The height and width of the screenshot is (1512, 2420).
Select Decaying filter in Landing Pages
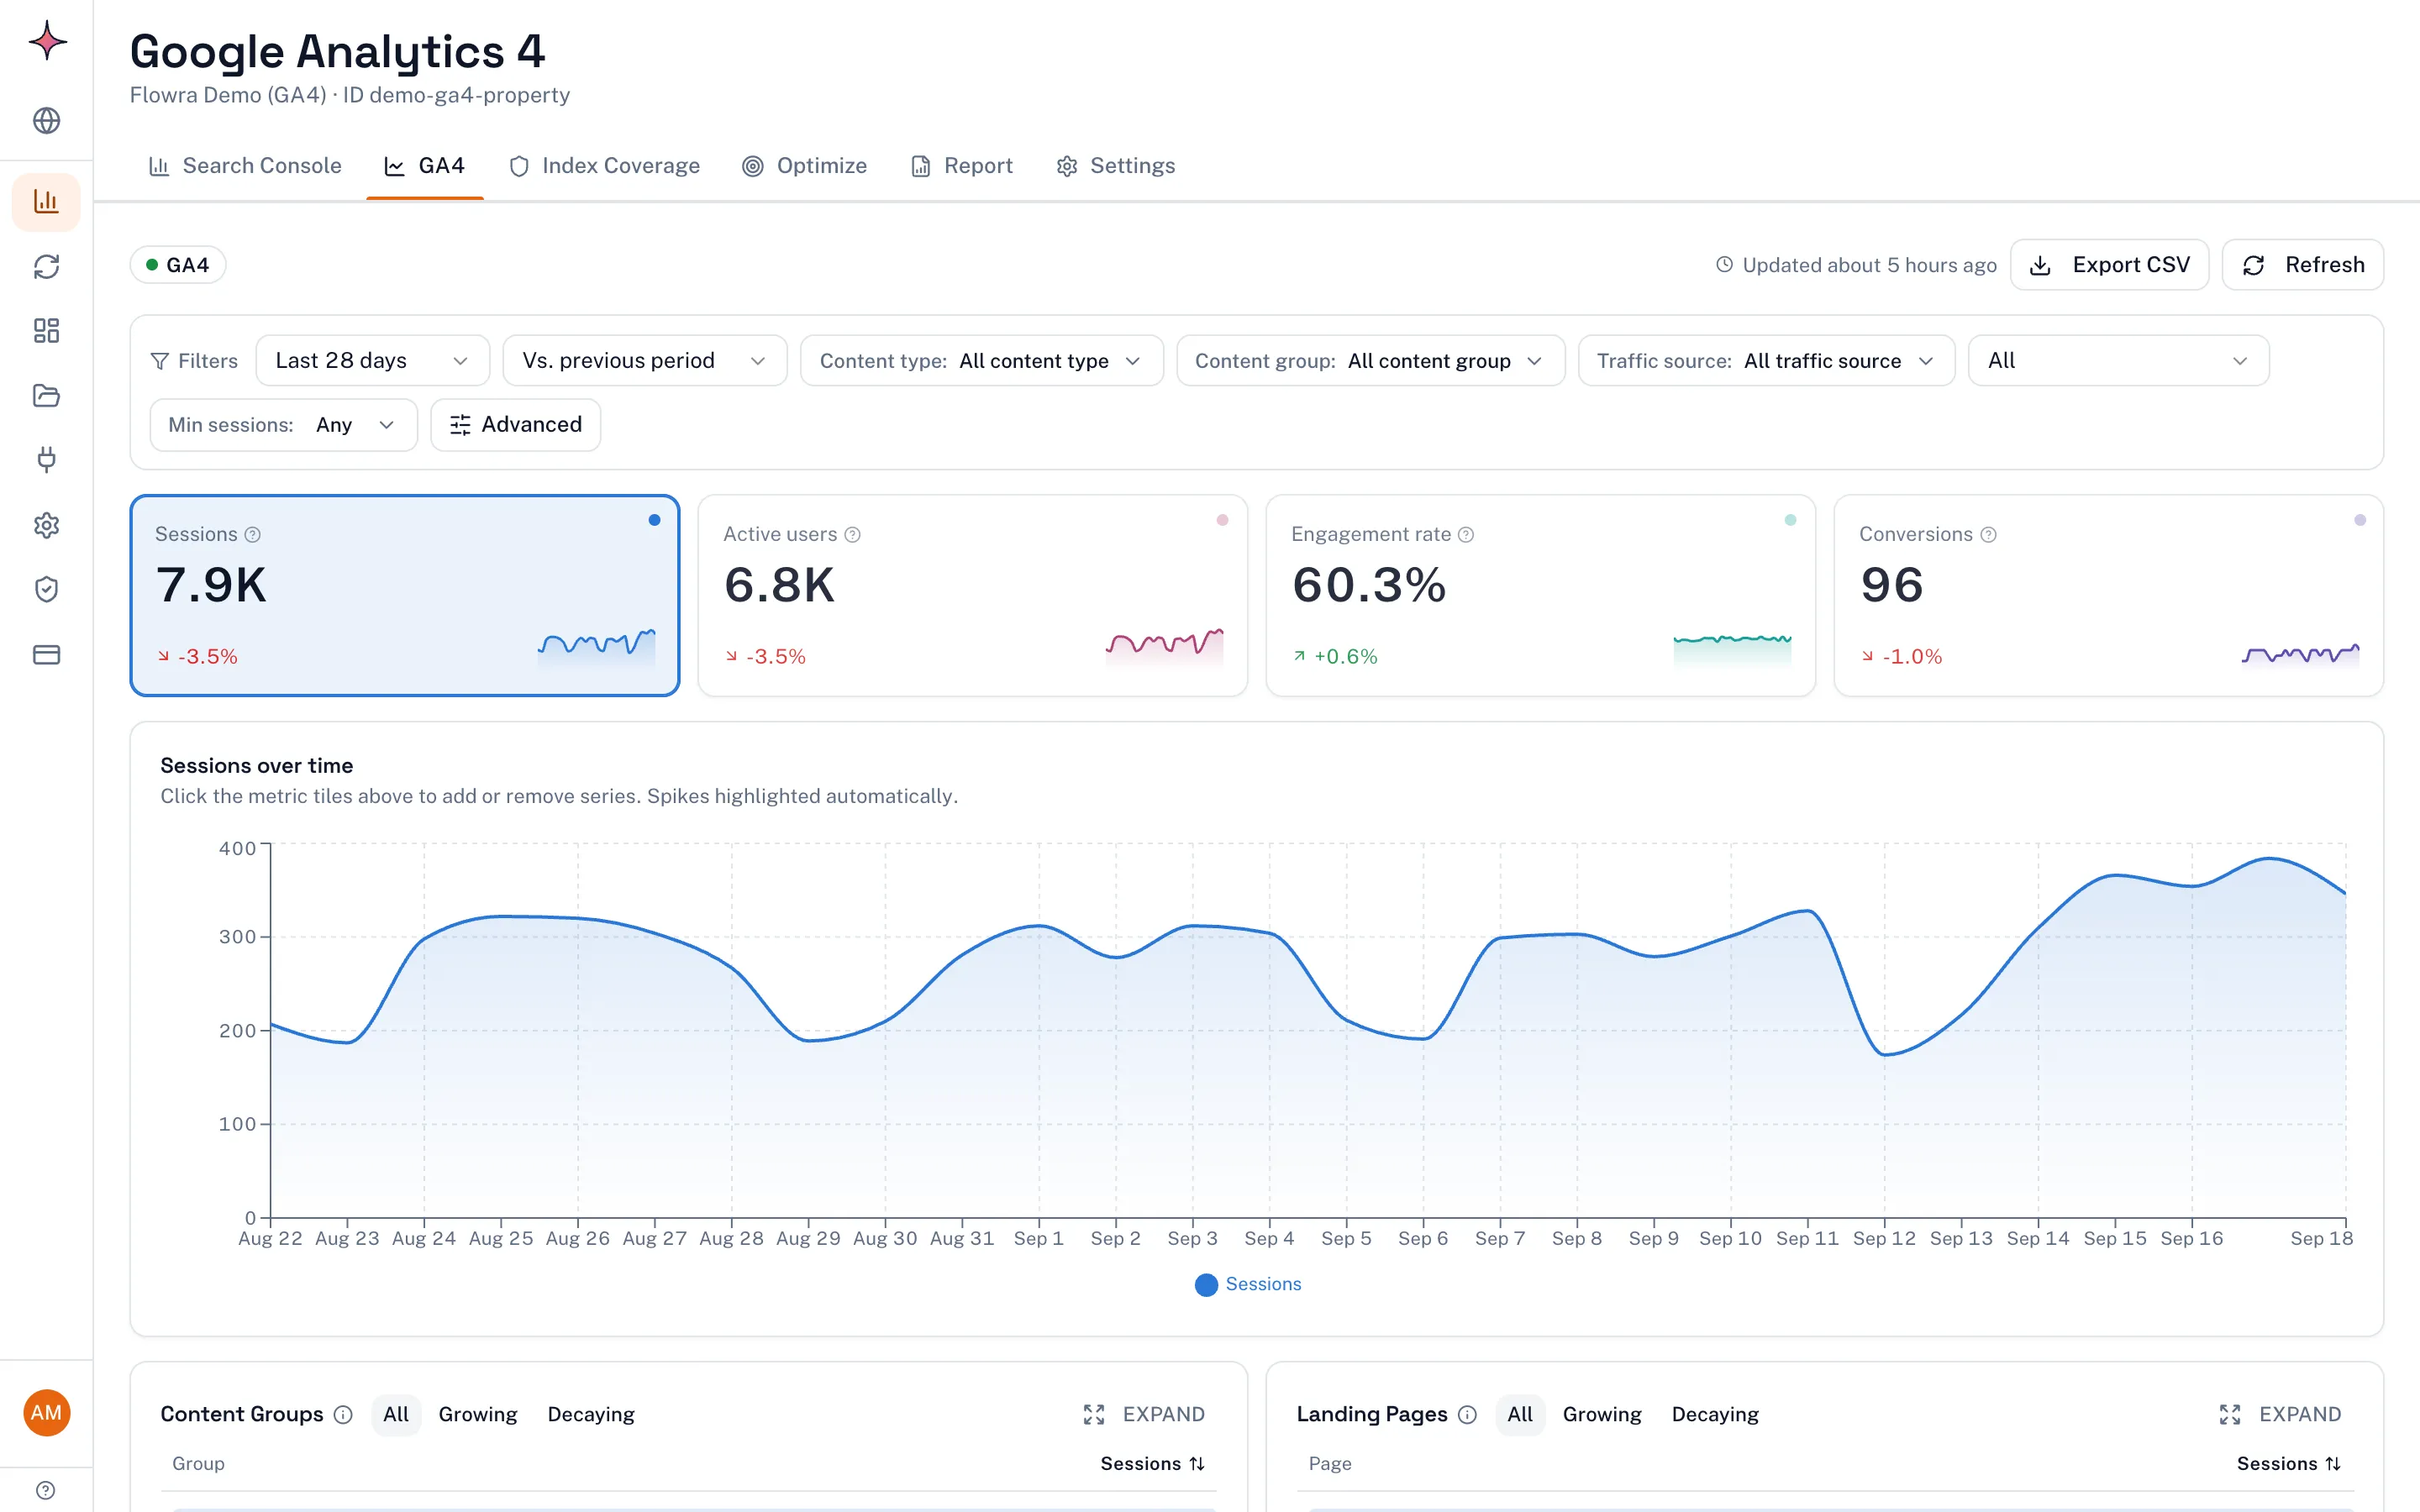tap(1715, 1414)
